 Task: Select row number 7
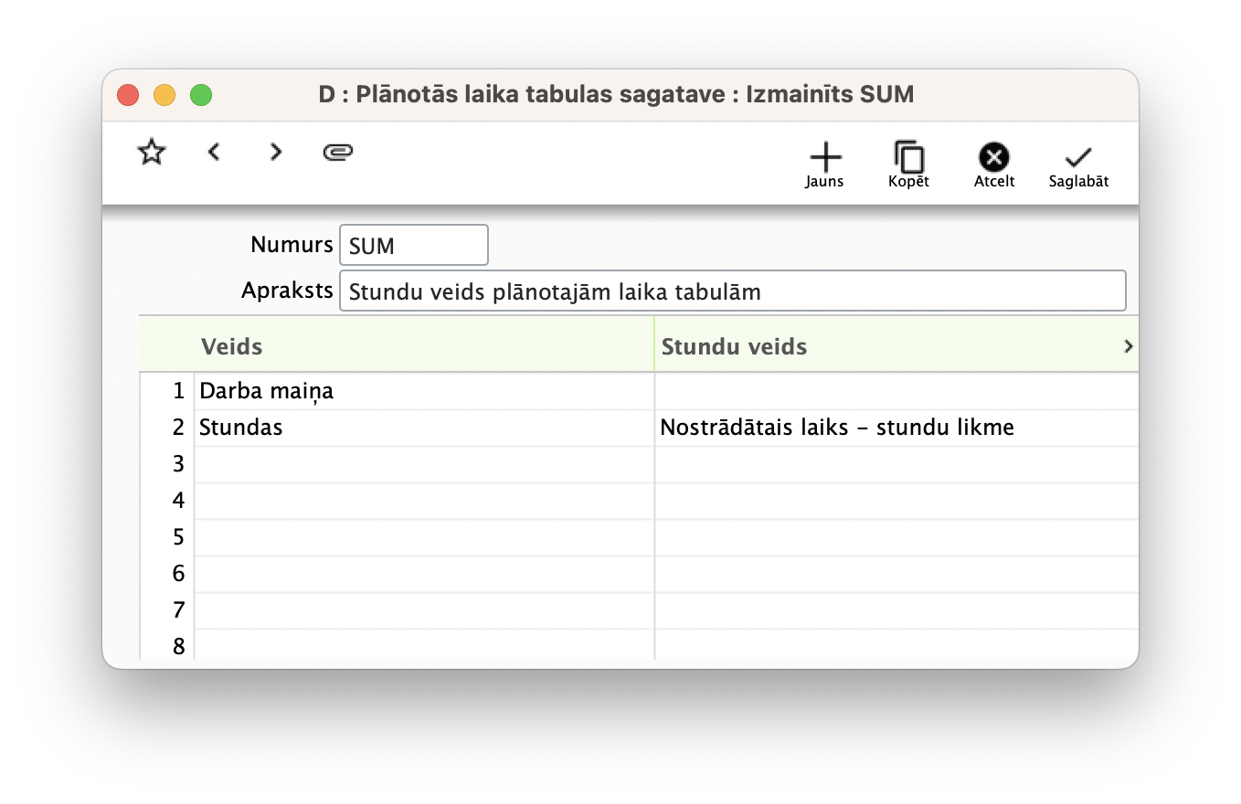(168, 610)
